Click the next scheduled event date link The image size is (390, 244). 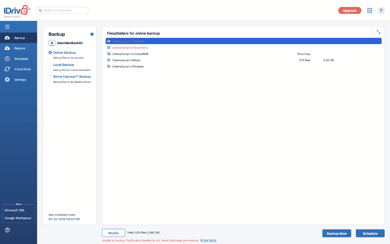pyautogui.click(x=64, y=219)
